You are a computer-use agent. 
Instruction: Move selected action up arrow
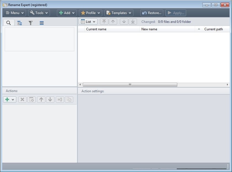coord(41,100)
